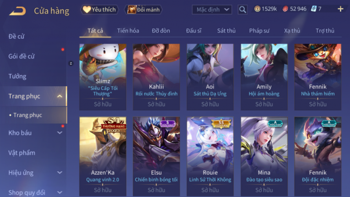The height and width of the screenshot is (197, 350).
Task: Select the Pháp sư tab
Action: click(259, 31)
